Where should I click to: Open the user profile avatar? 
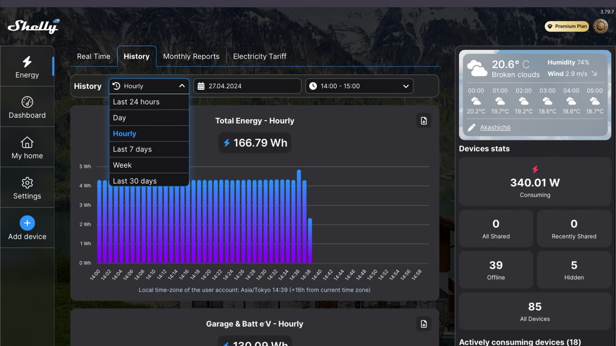tap(601, 26)
